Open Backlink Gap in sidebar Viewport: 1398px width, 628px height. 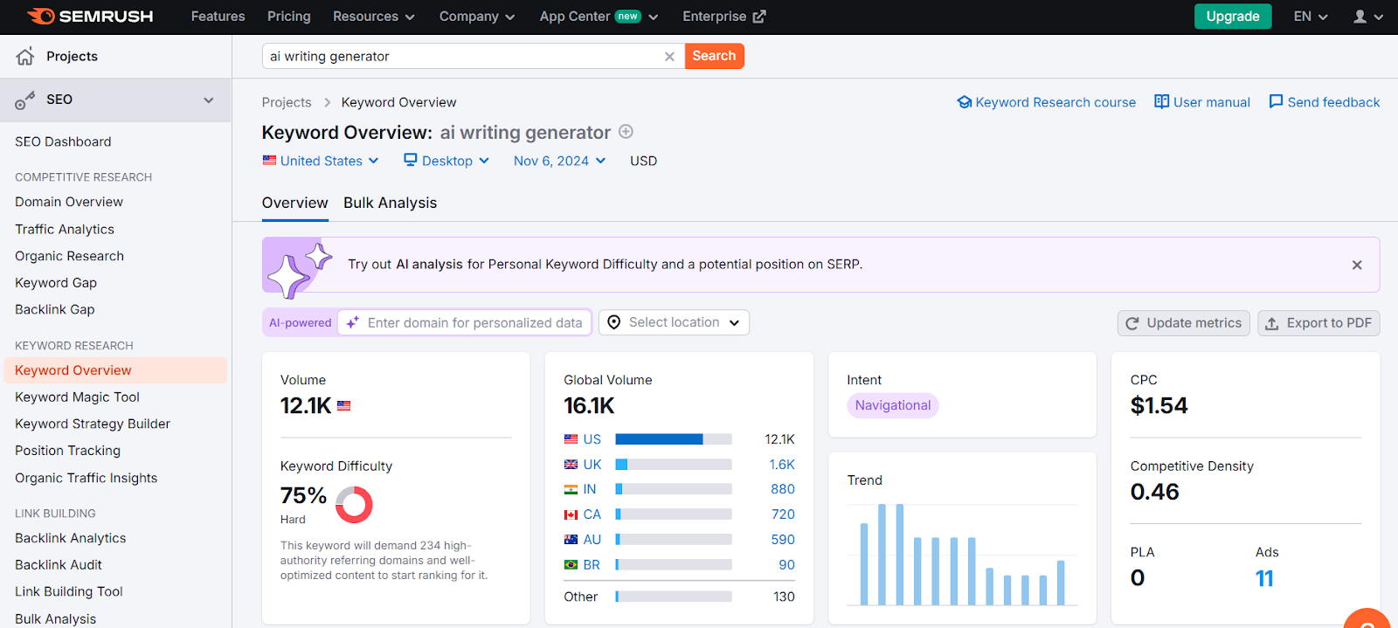[x=55, y=309]
